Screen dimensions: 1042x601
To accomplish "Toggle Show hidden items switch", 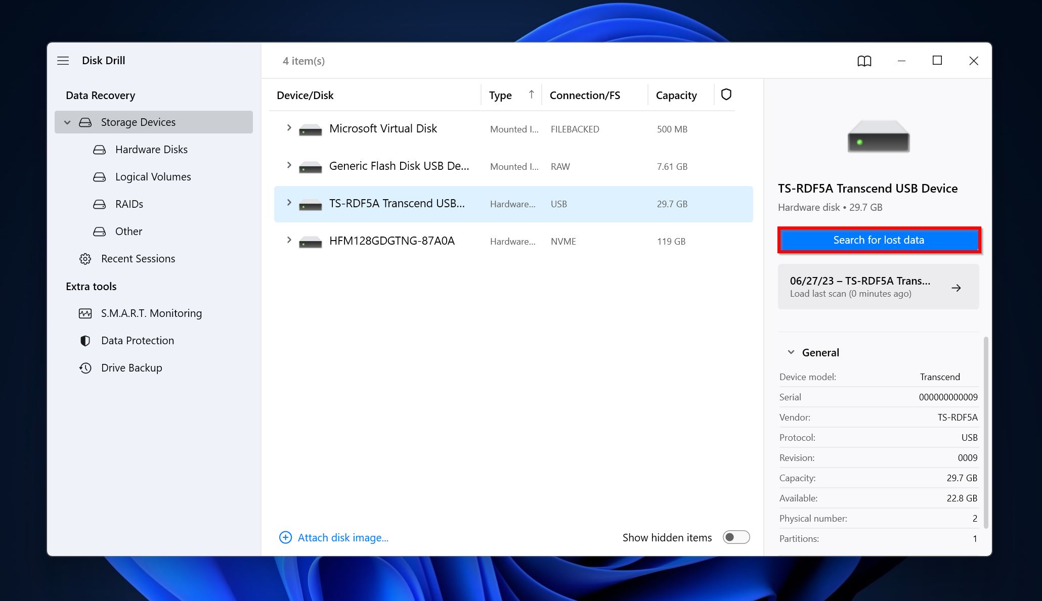I will 735,537.
